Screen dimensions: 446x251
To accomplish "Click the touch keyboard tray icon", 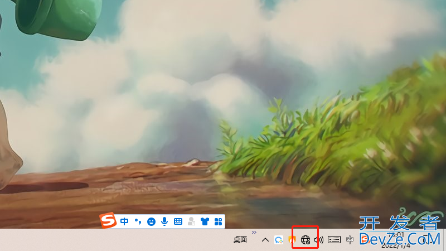I will (334, 240).
